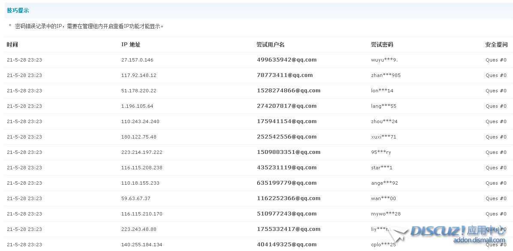Click IP address 51.178.220.22
Screen dimensions: 513x251
point(139,91)
